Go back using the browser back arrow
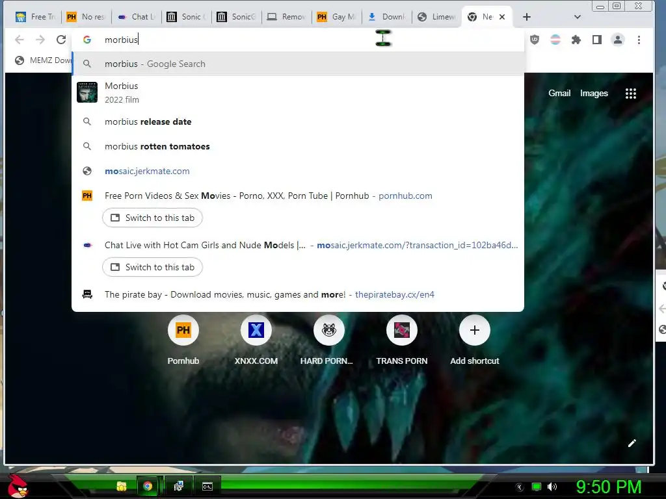 19,40
